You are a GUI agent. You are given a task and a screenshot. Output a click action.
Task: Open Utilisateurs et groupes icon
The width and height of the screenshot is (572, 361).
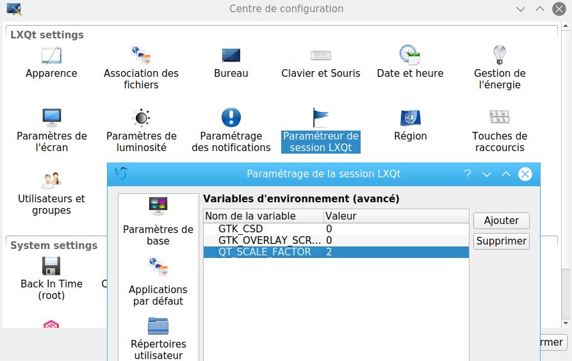[51, 180]
